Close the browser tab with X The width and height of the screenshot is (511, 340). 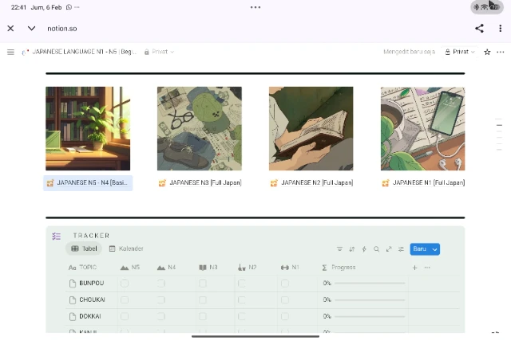coord(10,28)
